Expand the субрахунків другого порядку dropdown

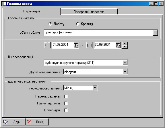(125, 63)
